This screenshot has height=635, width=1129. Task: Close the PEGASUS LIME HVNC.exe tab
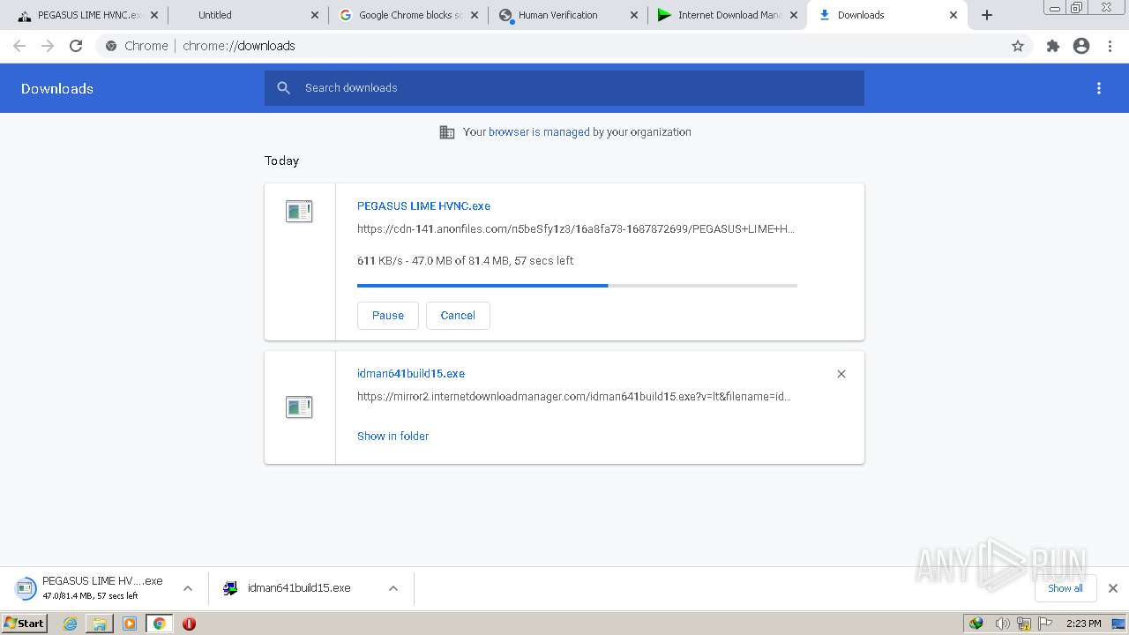154,15
